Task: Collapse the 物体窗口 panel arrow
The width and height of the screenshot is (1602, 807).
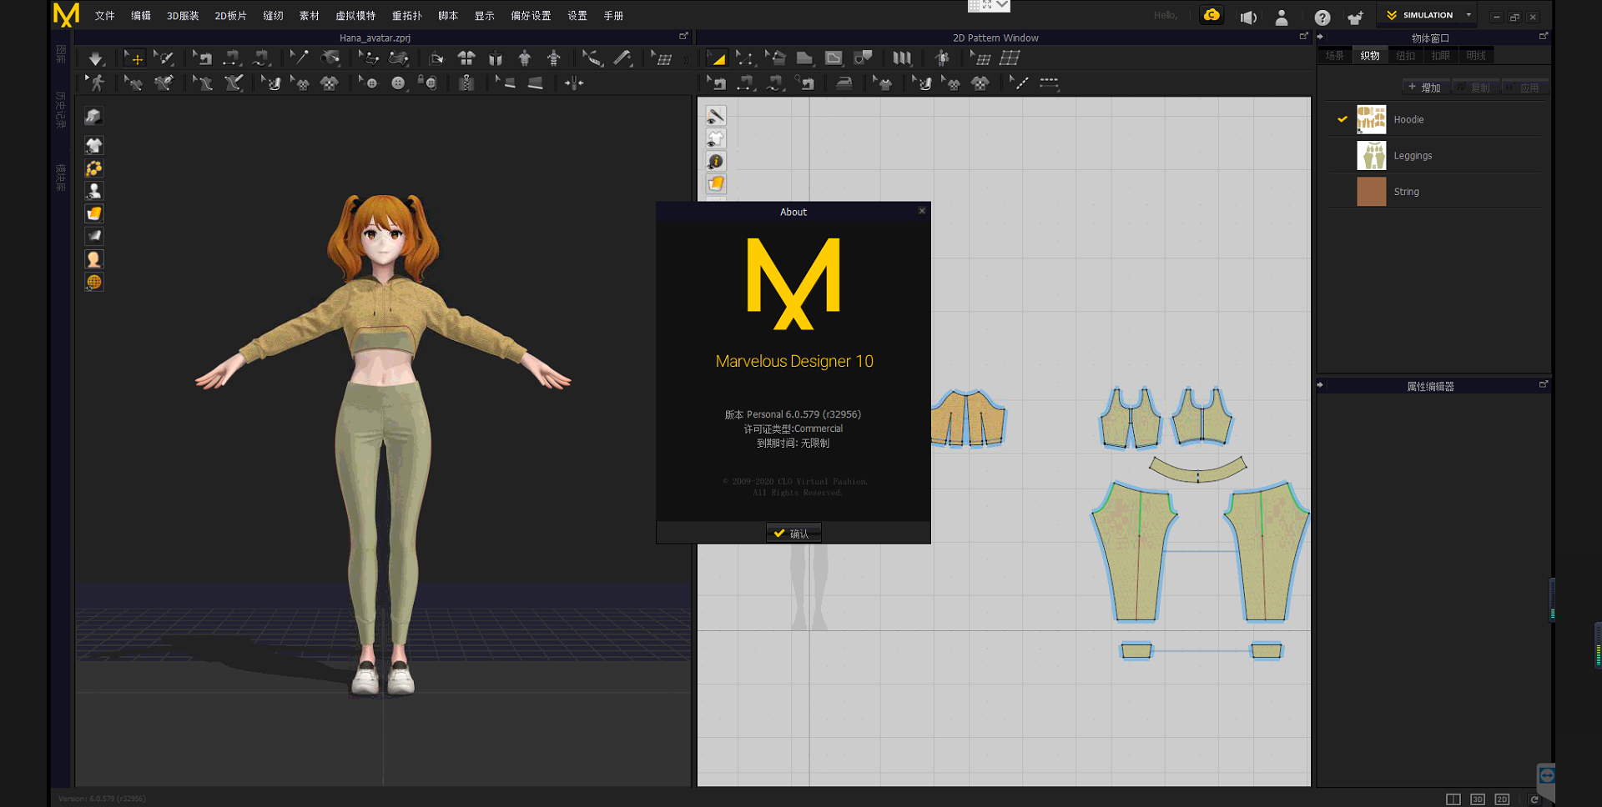Action: [1320, 38]
